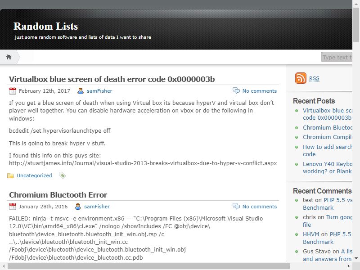Open recent post Chromium Bluetooth in sidebar
This screenshot has width=360, height=270.
click(x=328, y=128)
